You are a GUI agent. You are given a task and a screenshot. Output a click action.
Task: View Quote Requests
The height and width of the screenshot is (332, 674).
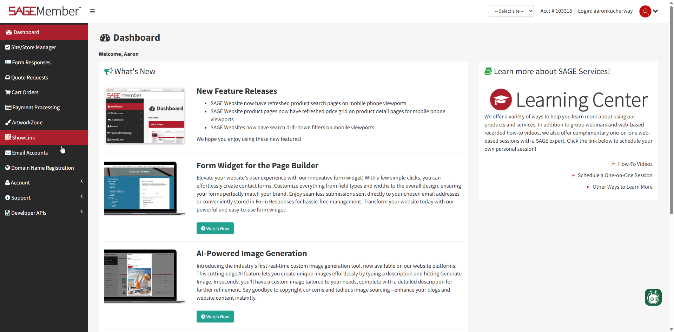(29, 77)
